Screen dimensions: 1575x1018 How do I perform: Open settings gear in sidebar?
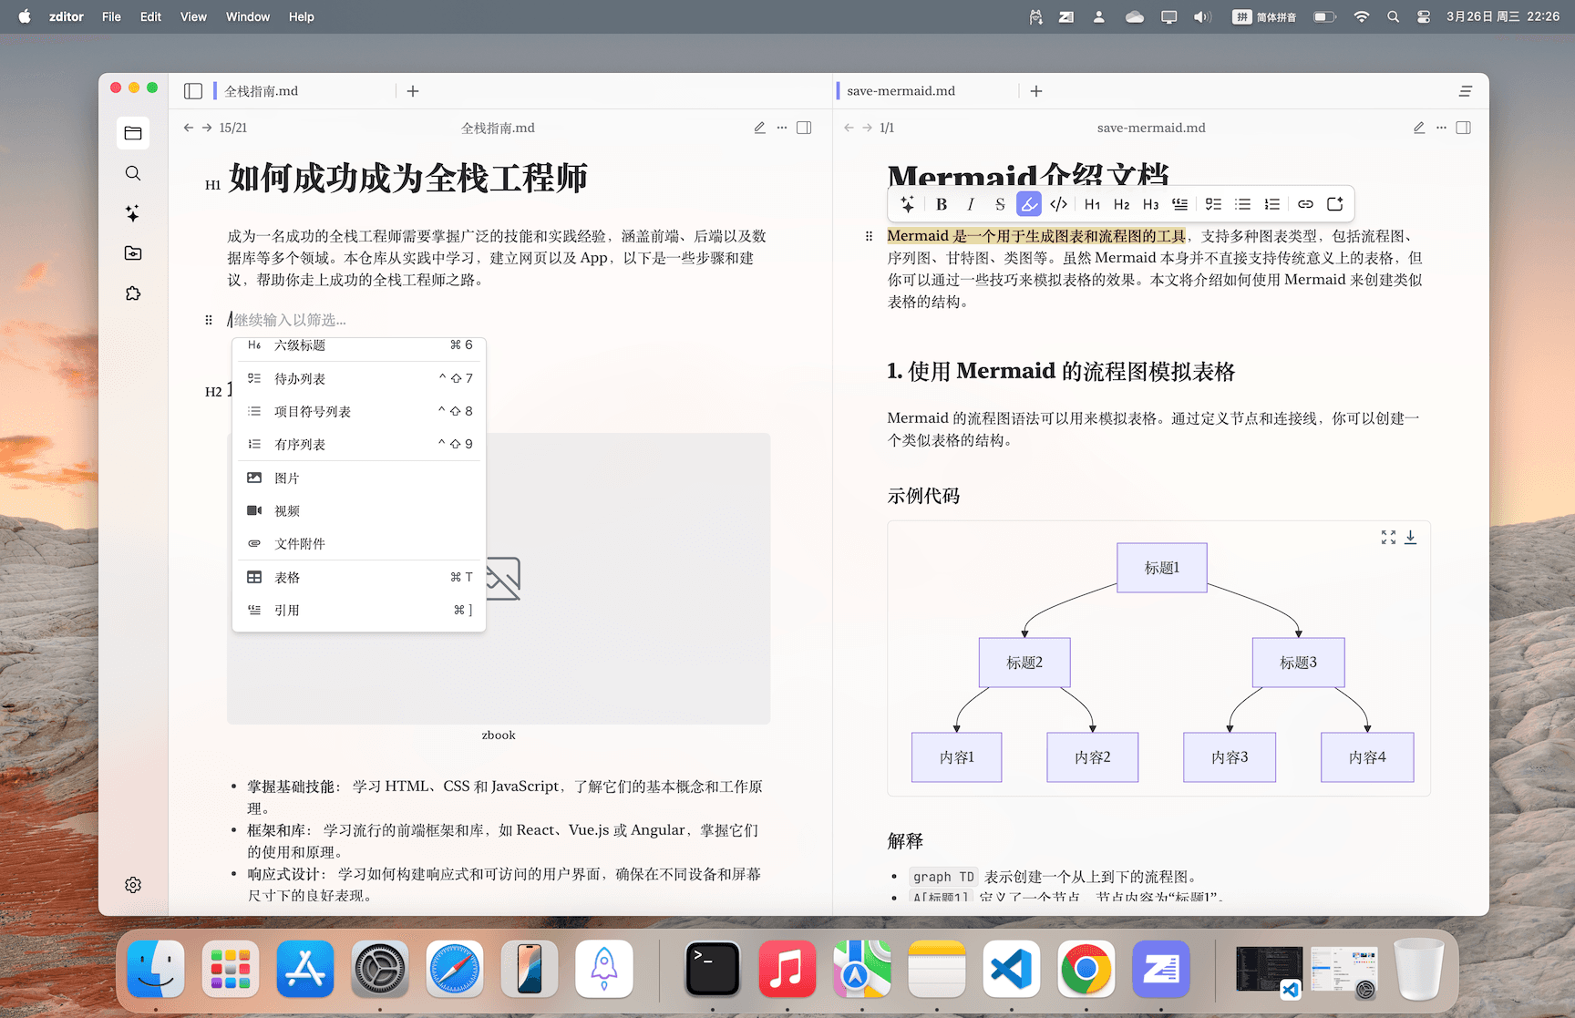(x=133, y=885)
